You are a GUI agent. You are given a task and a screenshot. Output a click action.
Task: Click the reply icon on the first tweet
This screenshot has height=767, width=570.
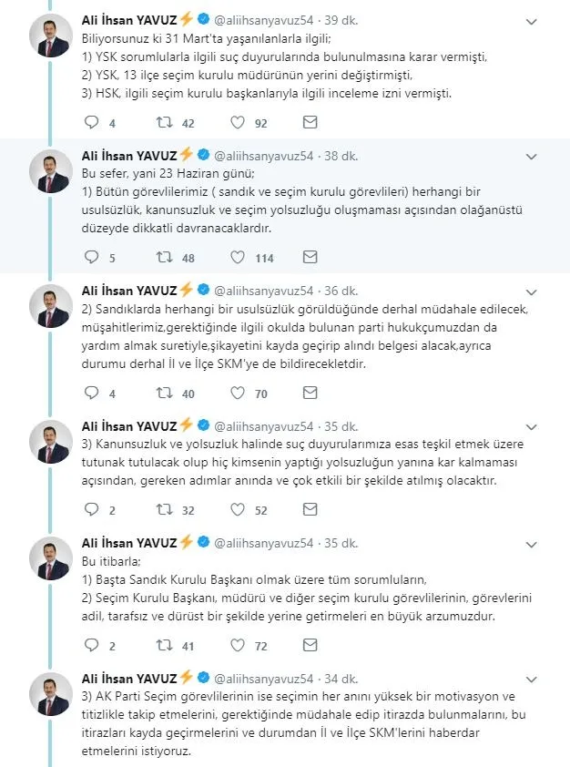[89, 121]
